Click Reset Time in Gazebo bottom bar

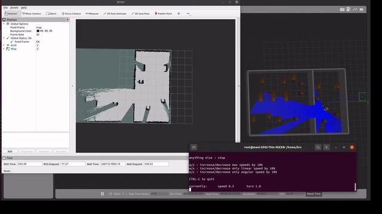(314, 194)
